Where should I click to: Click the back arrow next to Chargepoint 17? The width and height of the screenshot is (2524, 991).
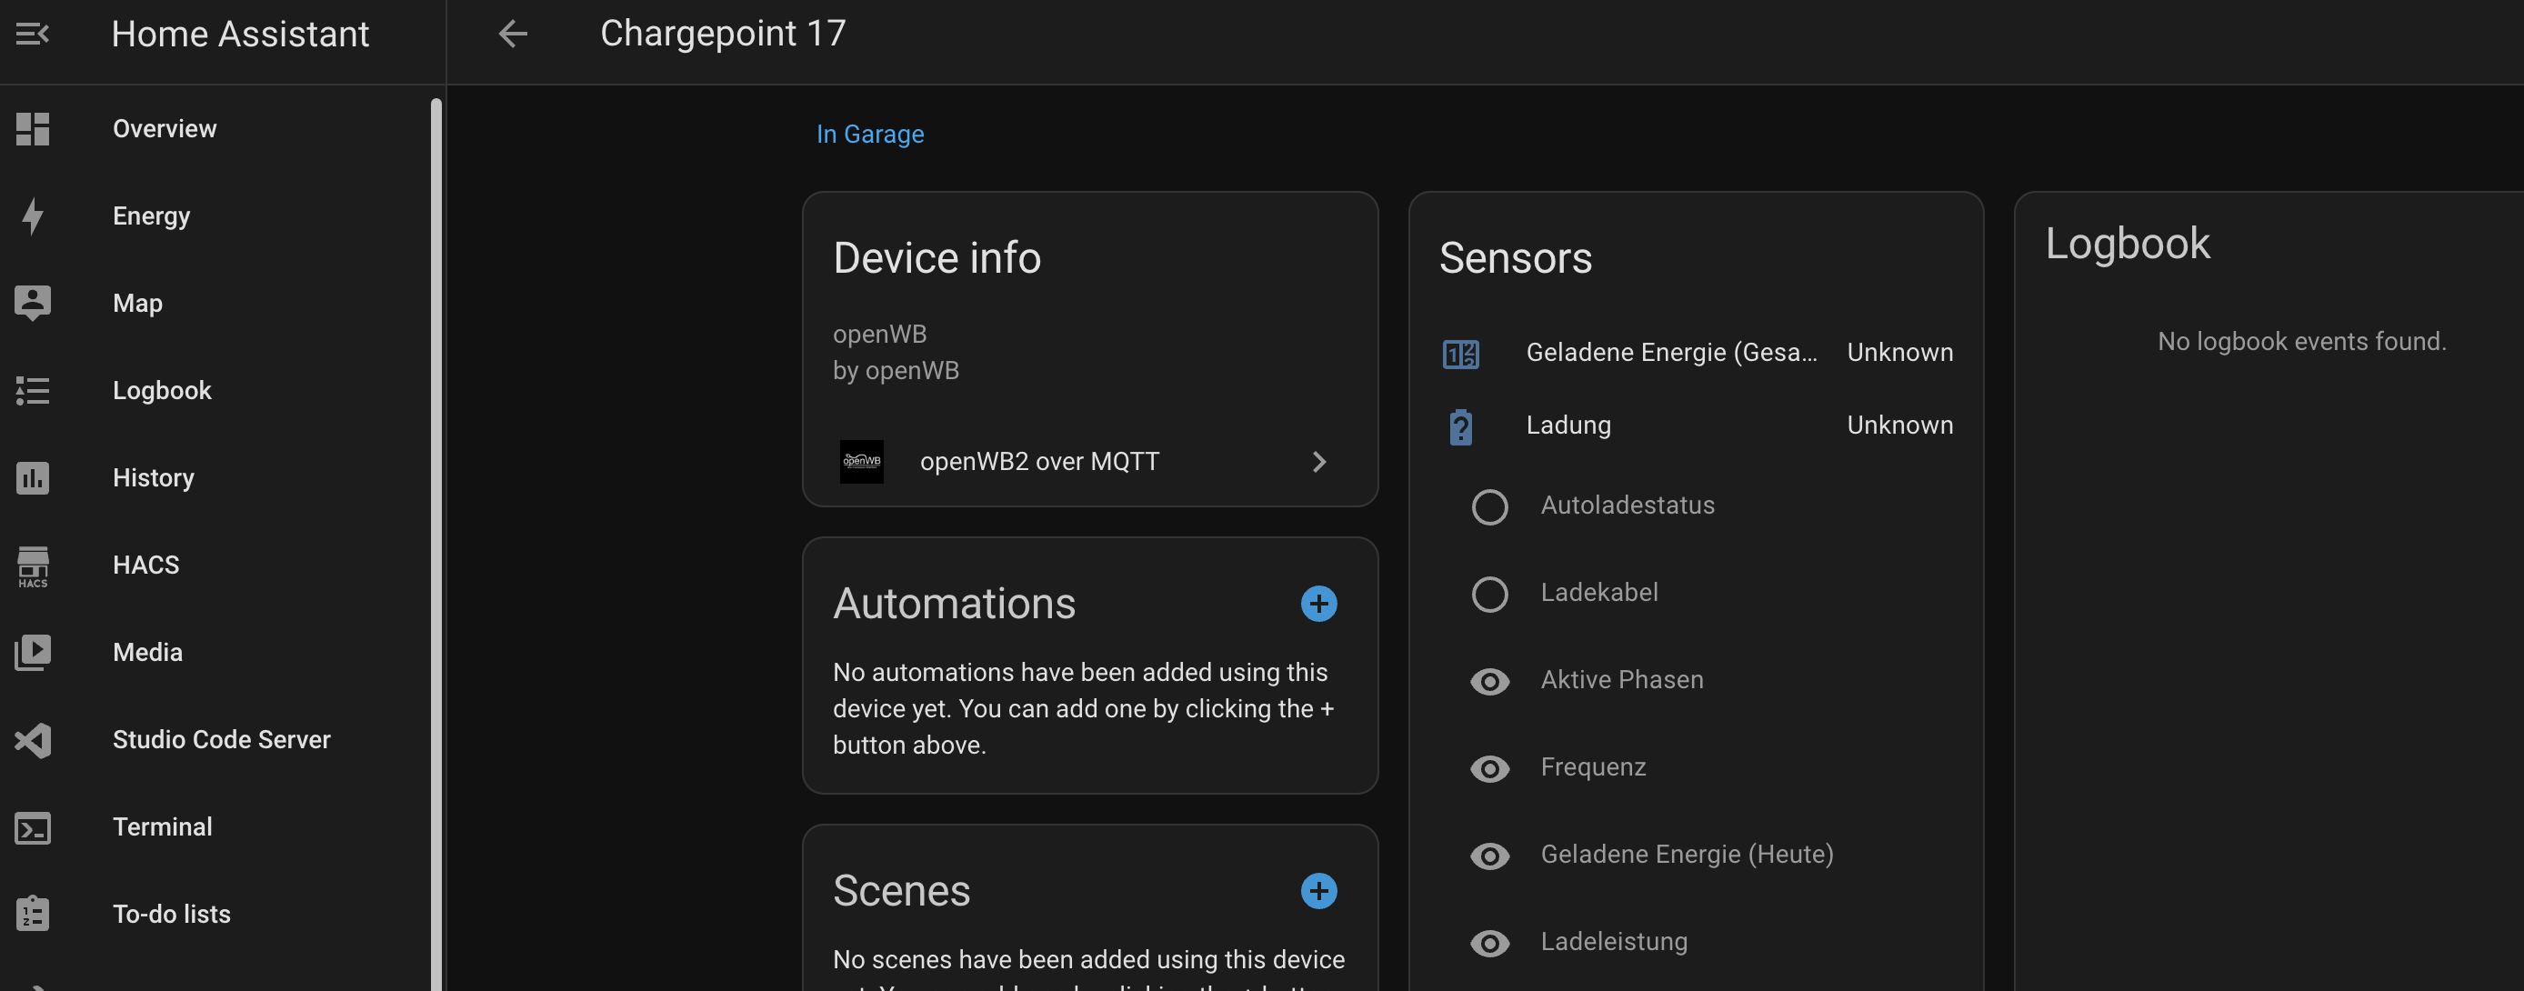click(513, 35)
